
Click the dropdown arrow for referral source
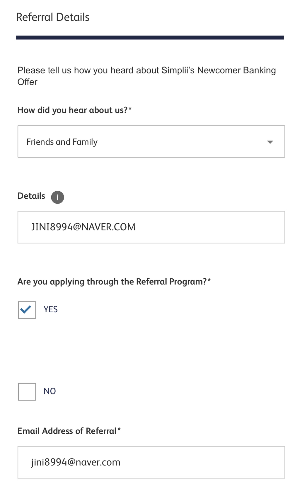pos(270,142)
